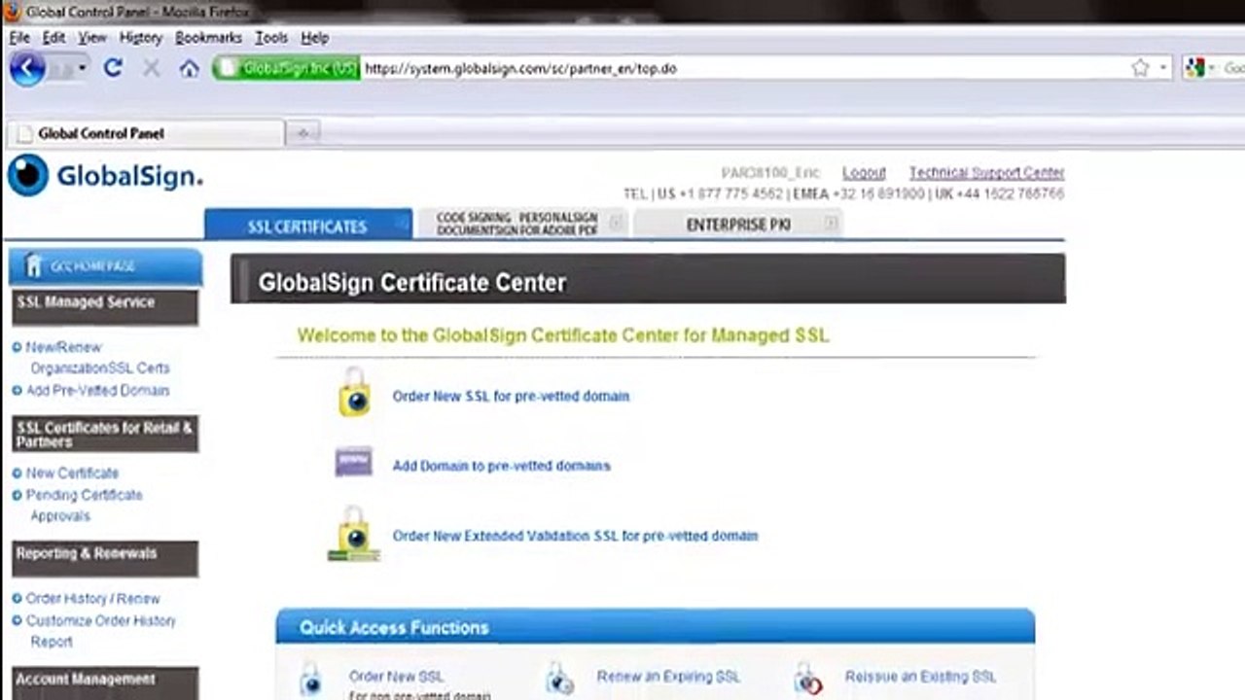Open Pending Certificate Approvals link
This screenshot has width=1245, height=700.
click(84, 506)
